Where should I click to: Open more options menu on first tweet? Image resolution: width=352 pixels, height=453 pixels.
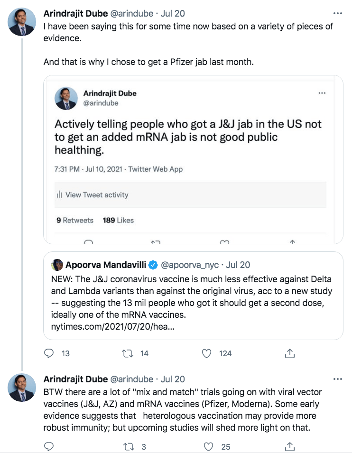tap(338, 13)
